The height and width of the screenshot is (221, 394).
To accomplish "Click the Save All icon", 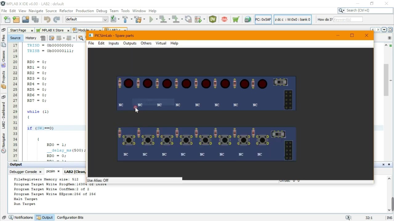I will (x=35, y=20).
